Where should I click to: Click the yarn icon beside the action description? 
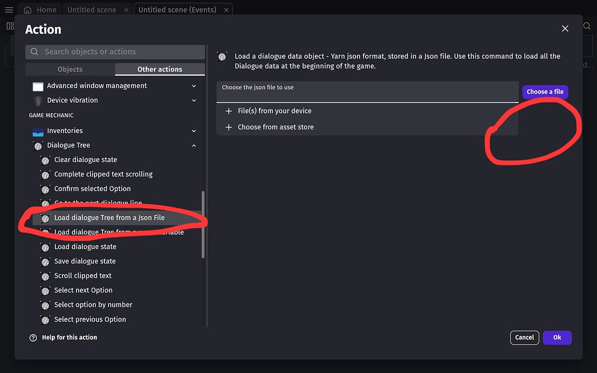coord(222,57)
